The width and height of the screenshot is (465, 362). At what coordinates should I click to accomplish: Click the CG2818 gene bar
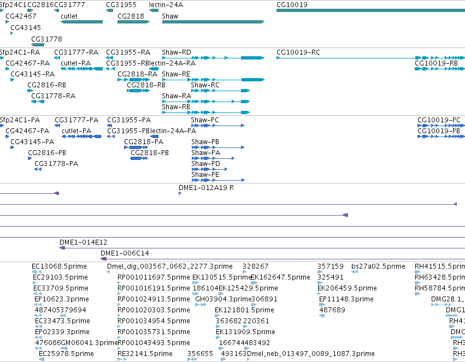[x=133, y=22]
